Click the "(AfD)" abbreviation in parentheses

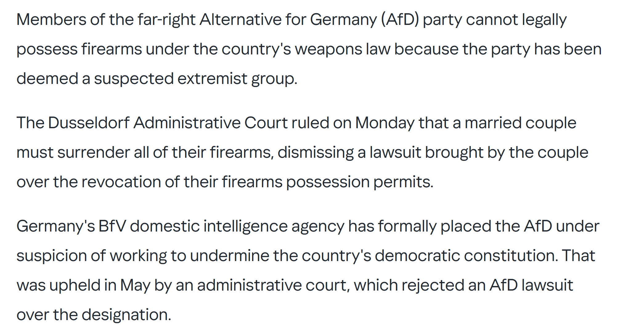point(400,20)
